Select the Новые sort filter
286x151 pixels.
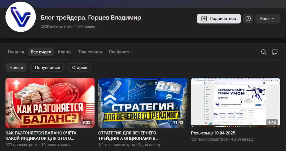click(x=16, y=68)
